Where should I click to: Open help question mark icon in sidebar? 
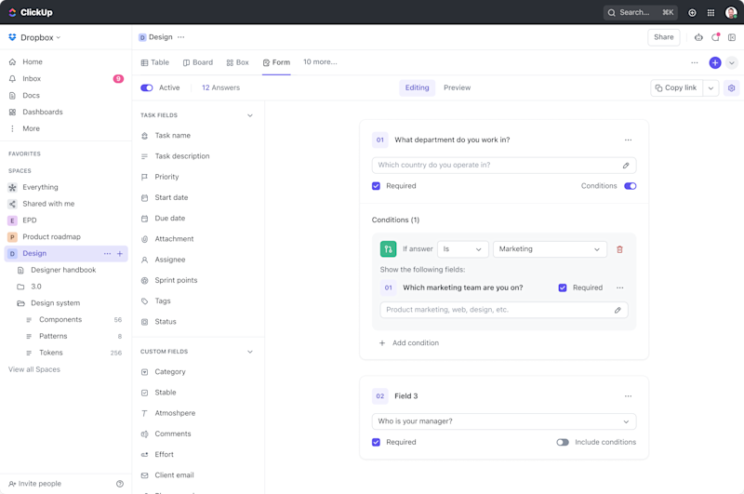(x=120, y=484)
